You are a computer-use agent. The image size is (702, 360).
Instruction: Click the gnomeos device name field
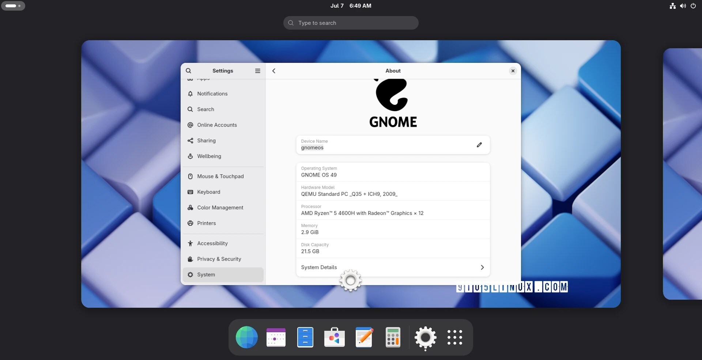(x=393, y=145)
